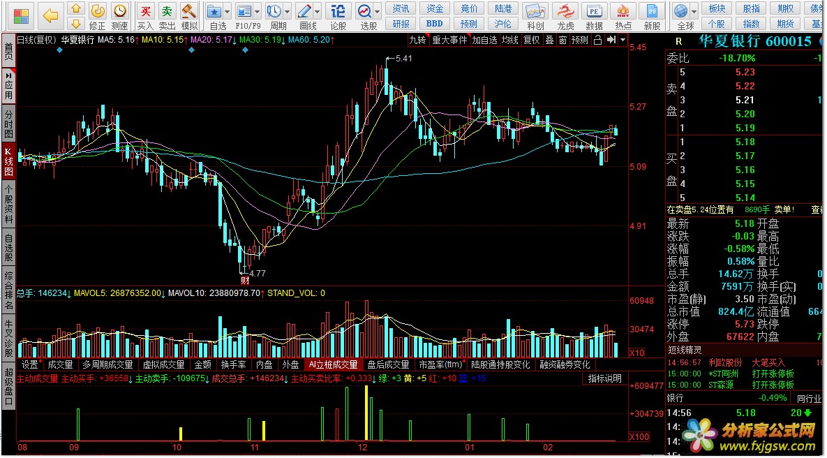Switch to 综合排名 sidebar tab
The height and width of the screenshot is (458, 827).
tap(8, 290)
